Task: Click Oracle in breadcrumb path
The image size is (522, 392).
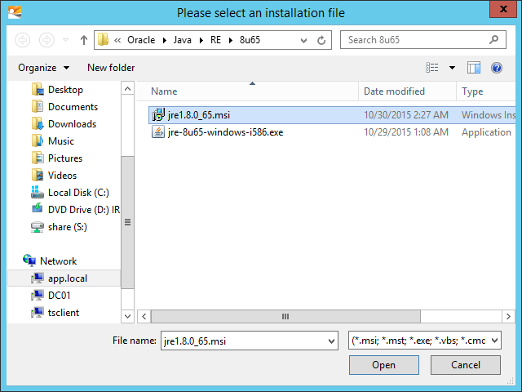Action: click(141, 40)
